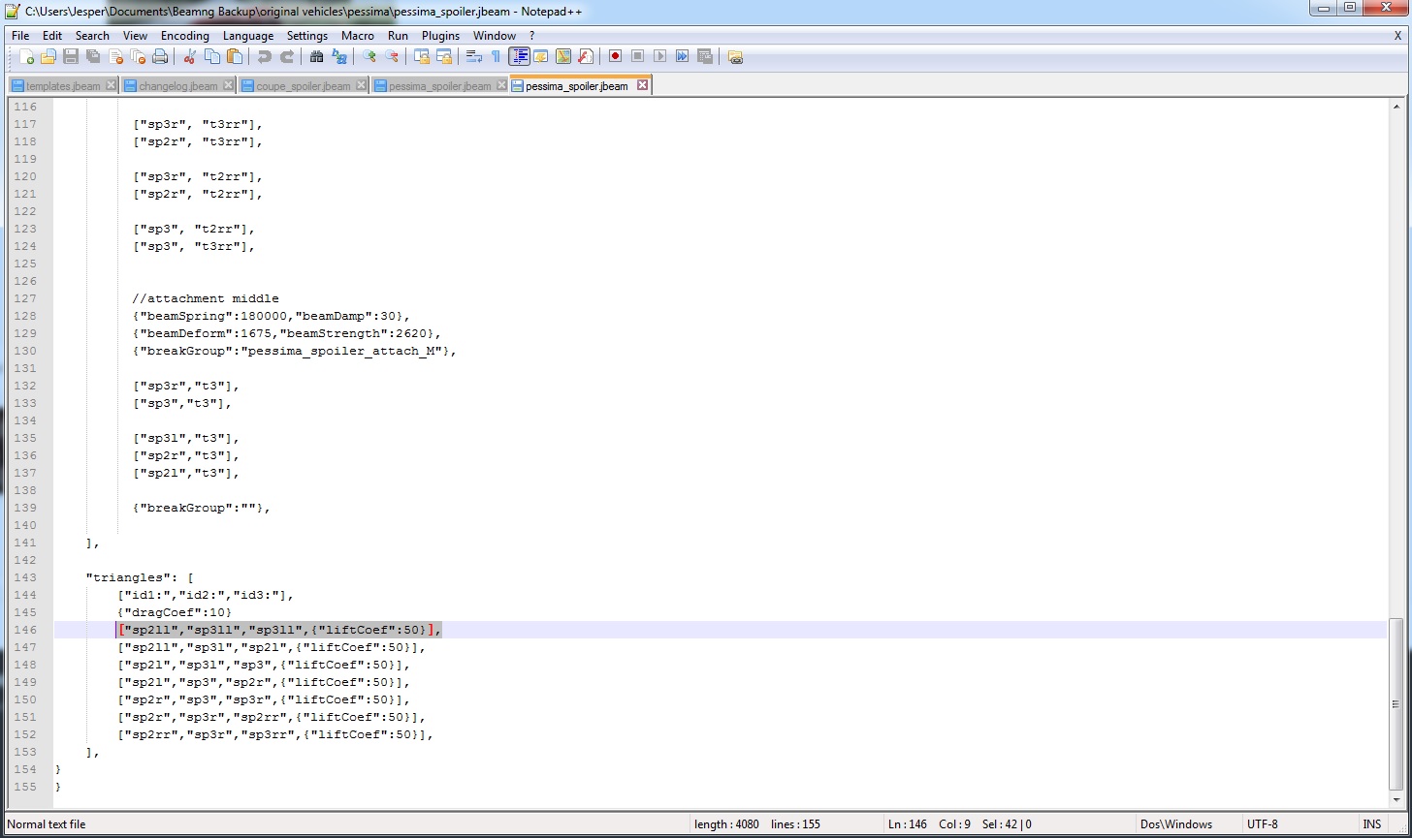
Task: Open the ? help menu
Action: 531,36
